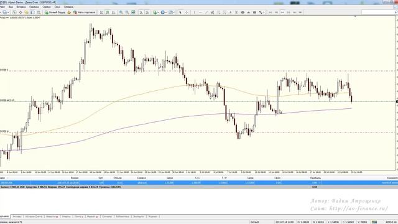Open the Вставка menu

21,7
